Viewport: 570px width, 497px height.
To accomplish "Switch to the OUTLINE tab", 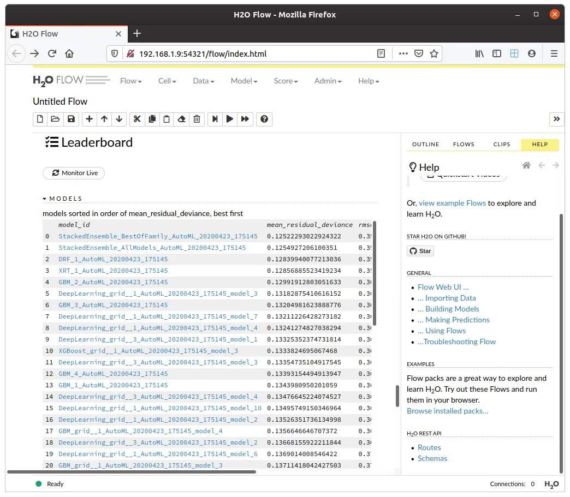I will (x=425, y=145).
